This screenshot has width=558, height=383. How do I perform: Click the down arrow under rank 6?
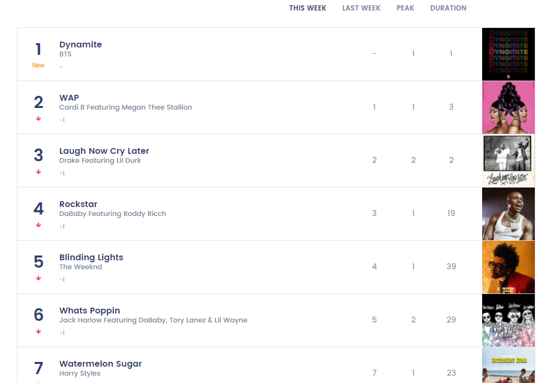pos(38,331)
